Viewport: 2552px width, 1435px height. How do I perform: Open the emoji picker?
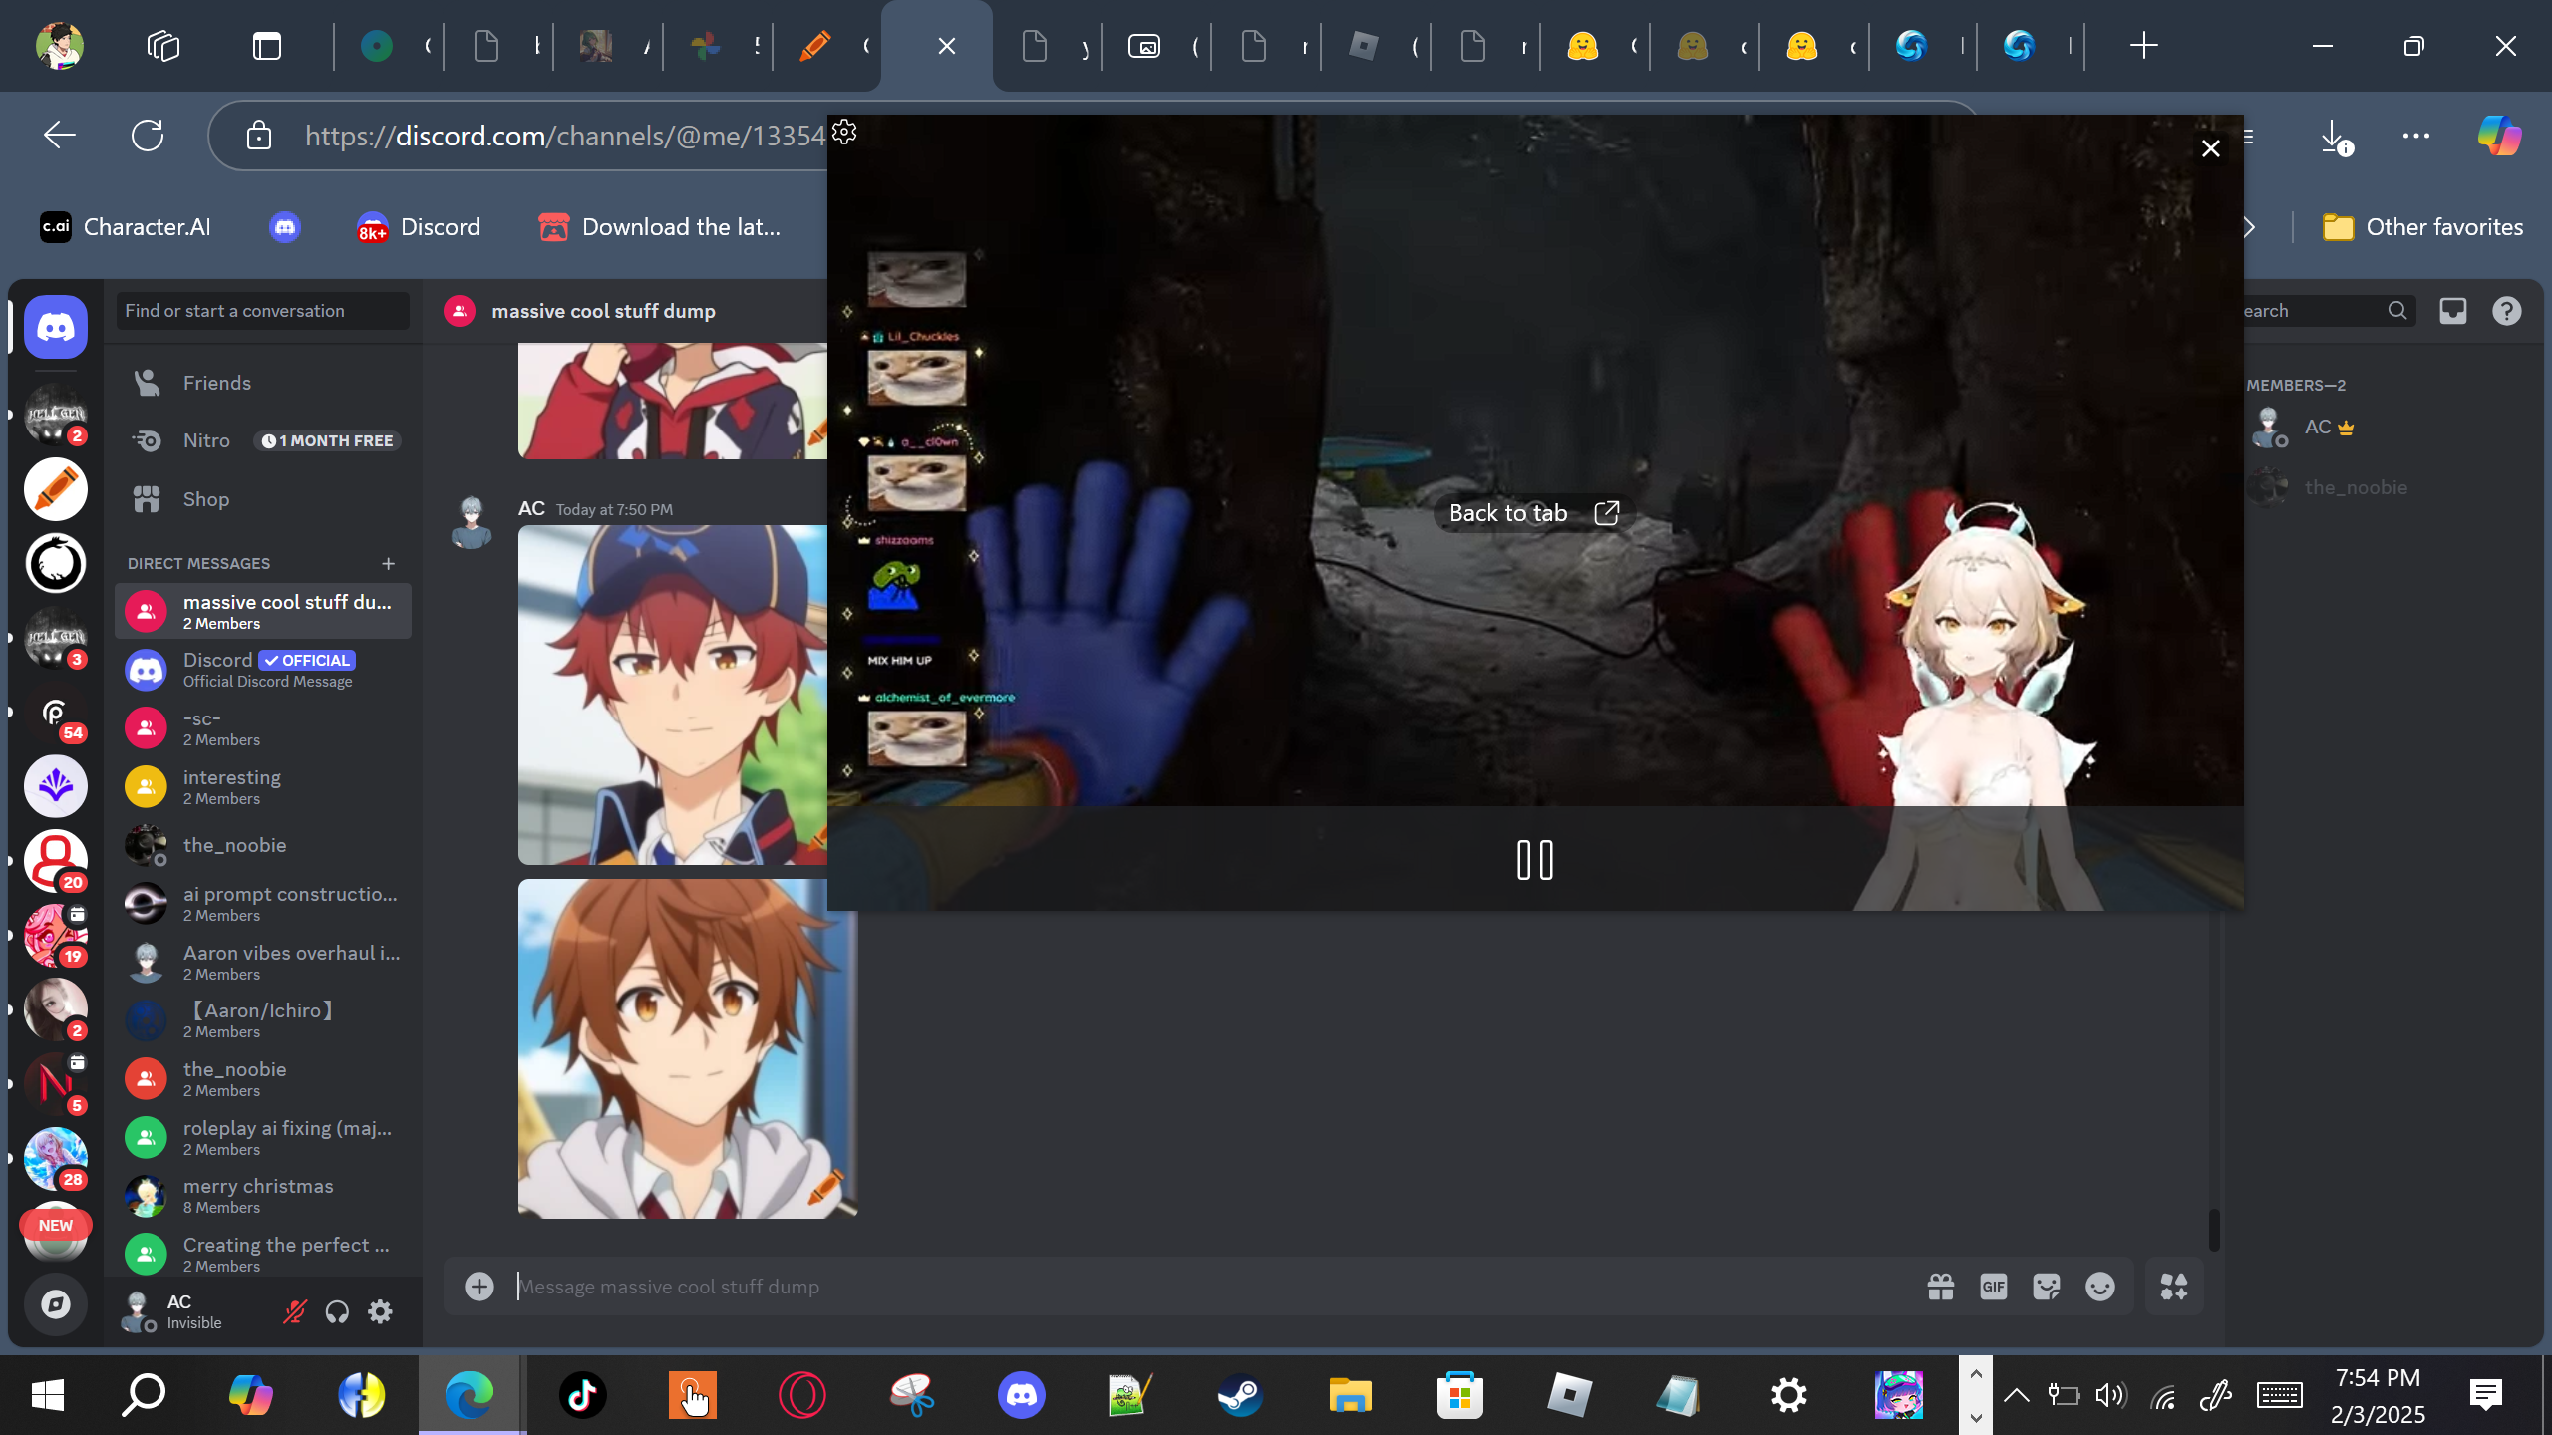[2100, 1287]
